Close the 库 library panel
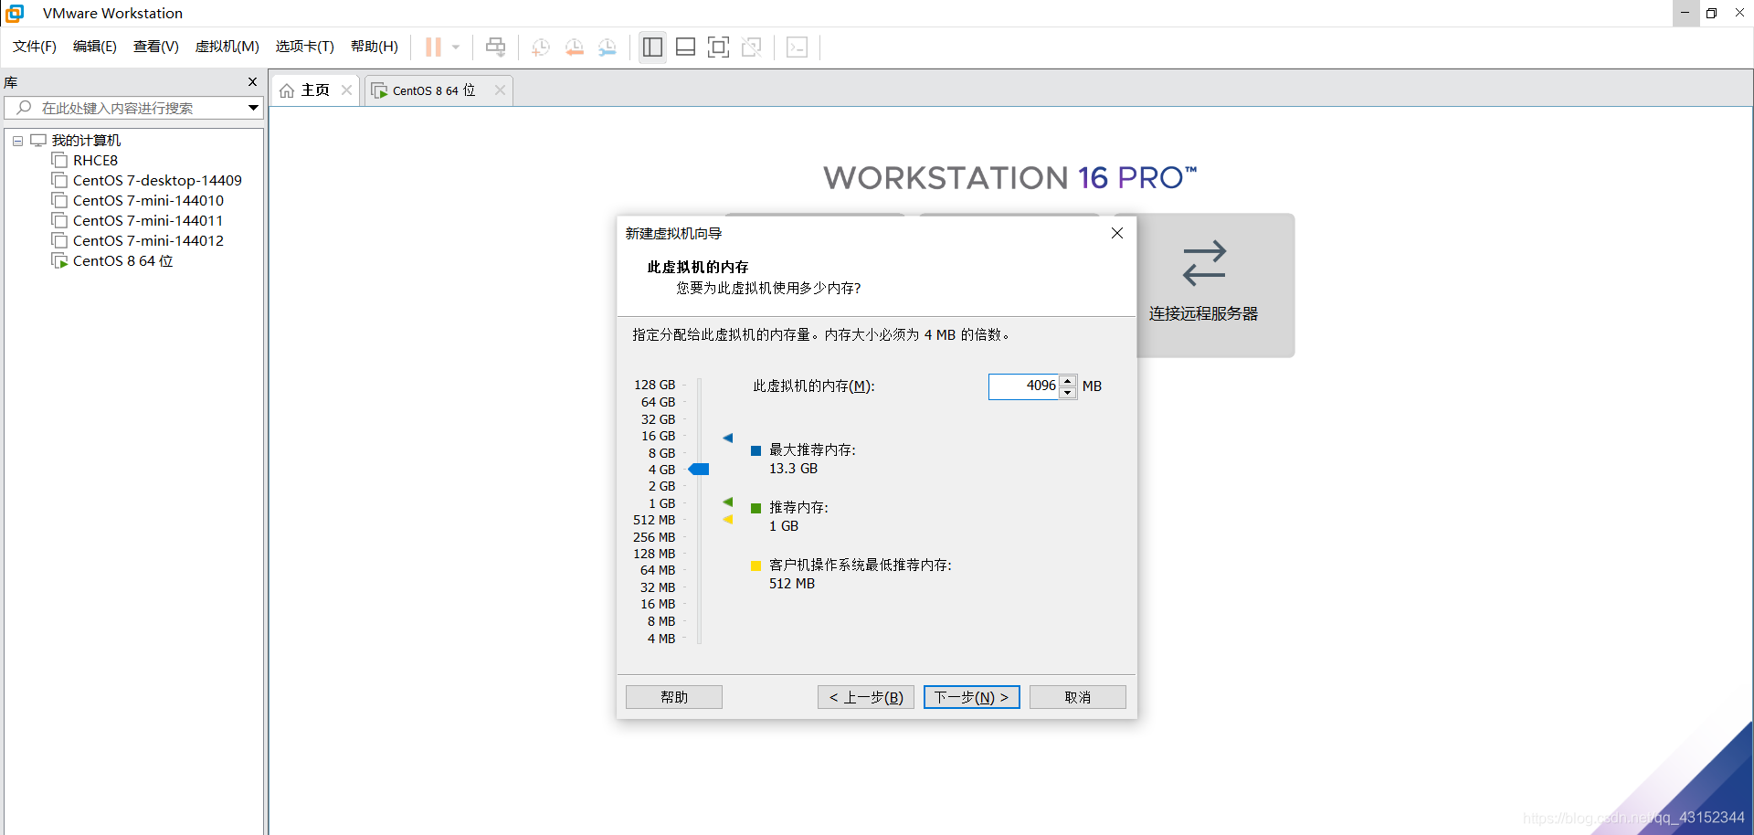 click(x=253, y=82)
